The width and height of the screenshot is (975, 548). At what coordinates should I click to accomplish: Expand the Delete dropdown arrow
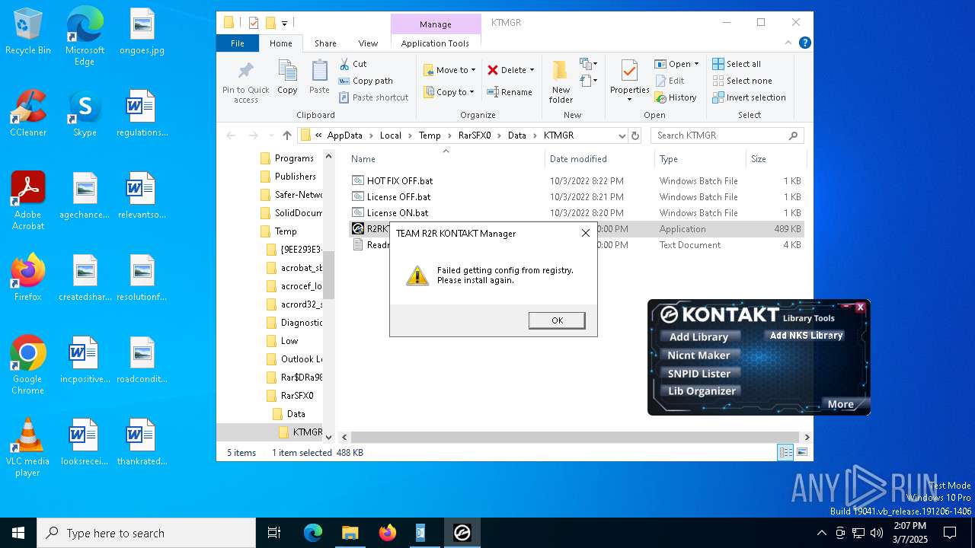[532, 70]
